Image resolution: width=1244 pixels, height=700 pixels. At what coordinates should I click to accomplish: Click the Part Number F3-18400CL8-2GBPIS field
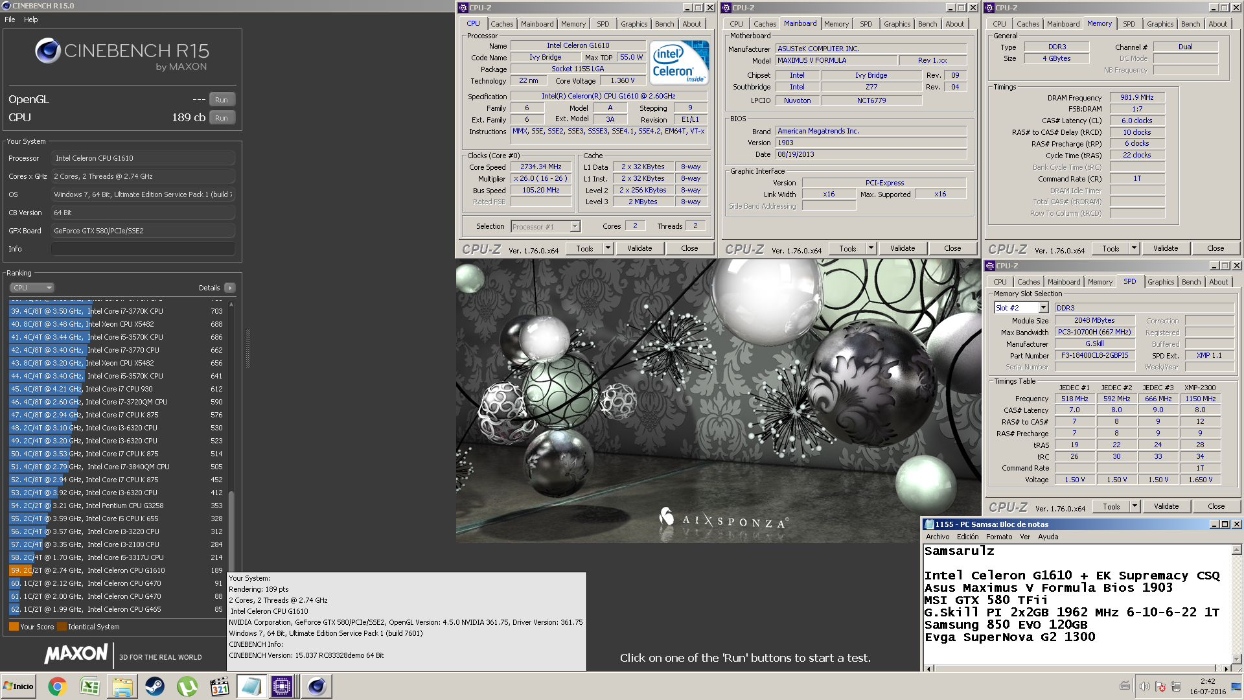tap(1094, 355)
